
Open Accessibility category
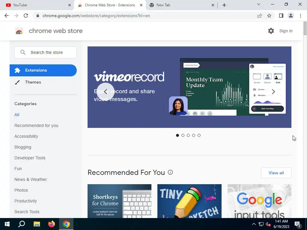(26, 136)
